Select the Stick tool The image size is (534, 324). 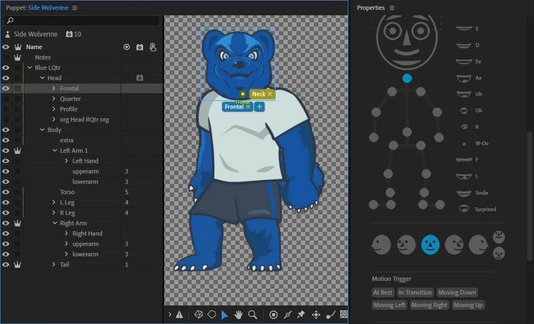pyautogui.click(x=288, y=315)
